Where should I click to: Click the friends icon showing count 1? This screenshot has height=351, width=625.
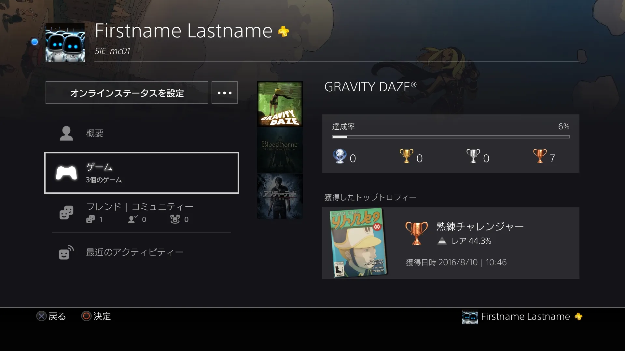(x=90, y=219)
